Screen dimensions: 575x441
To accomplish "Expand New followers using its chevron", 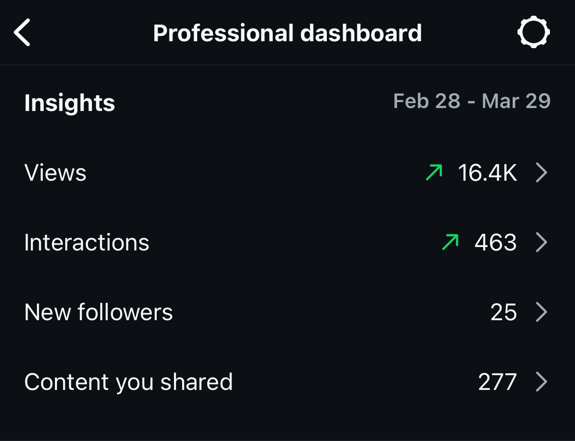I will (x=542, y=312).
